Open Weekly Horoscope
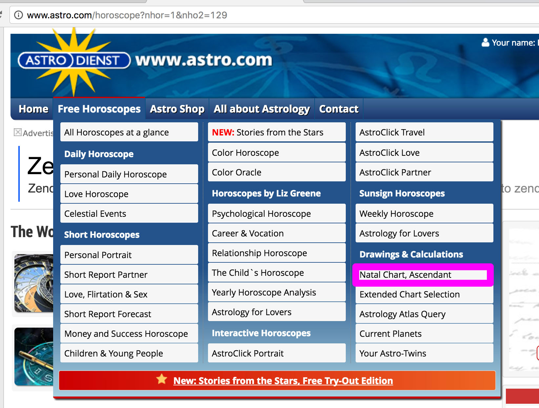The height and width of the screenshot is (408, 539). (x=425, y=214)
